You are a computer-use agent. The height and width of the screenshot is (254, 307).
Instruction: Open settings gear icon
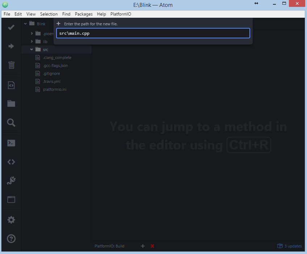(11, 220)
